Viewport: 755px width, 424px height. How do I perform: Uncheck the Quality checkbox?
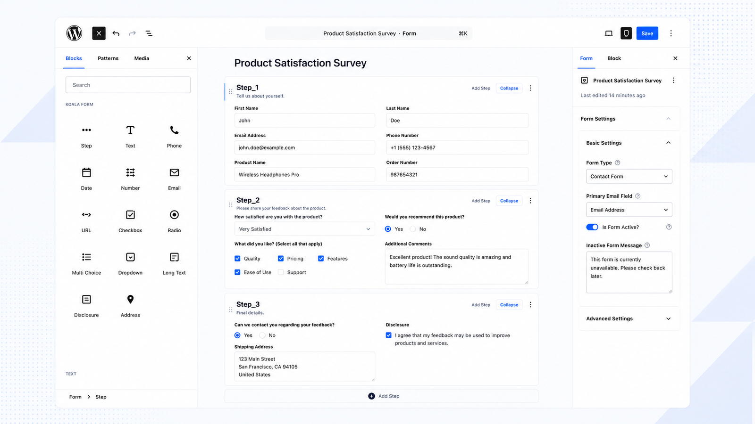click(237, 259)
